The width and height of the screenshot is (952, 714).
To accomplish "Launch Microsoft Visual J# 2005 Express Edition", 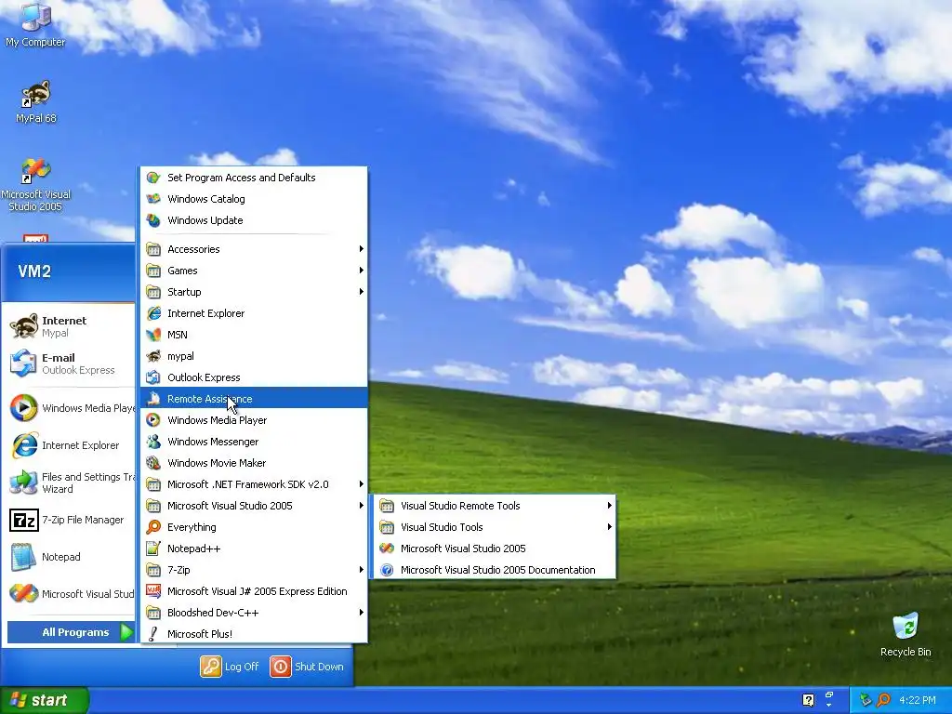I will coord(254,591).
